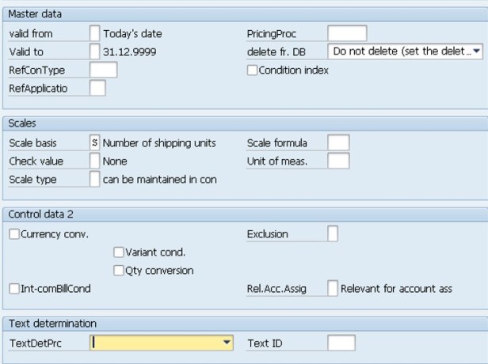
Task: Focus the Rel.Acc.Assig input field
Action: pyautogui.click(x=333, y=289)
